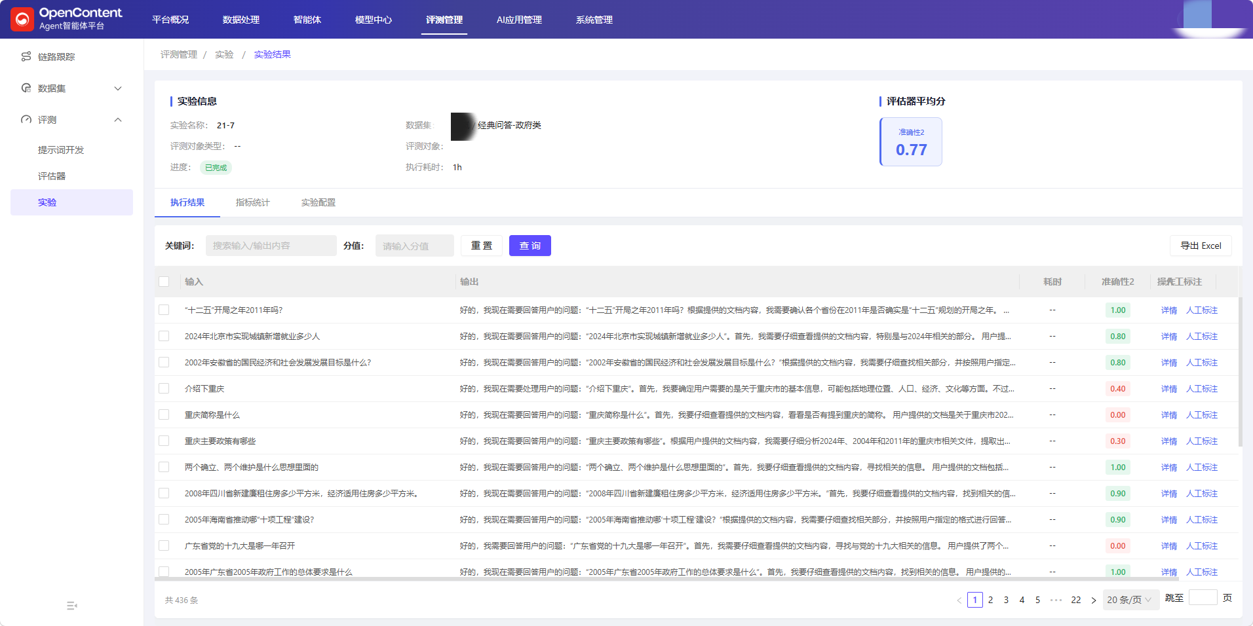Select 评估器 in sidebar

52,176
